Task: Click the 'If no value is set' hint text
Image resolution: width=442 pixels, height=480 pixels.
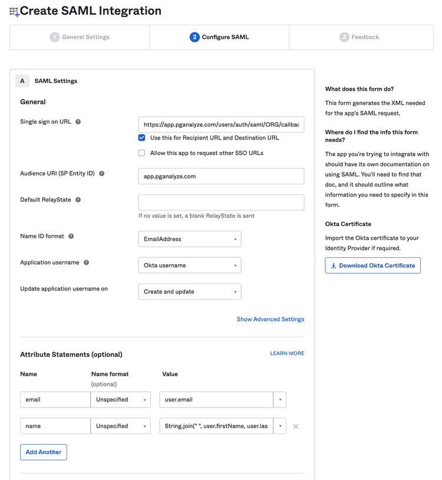Action: pyautogui.click(x=196, y=216)
